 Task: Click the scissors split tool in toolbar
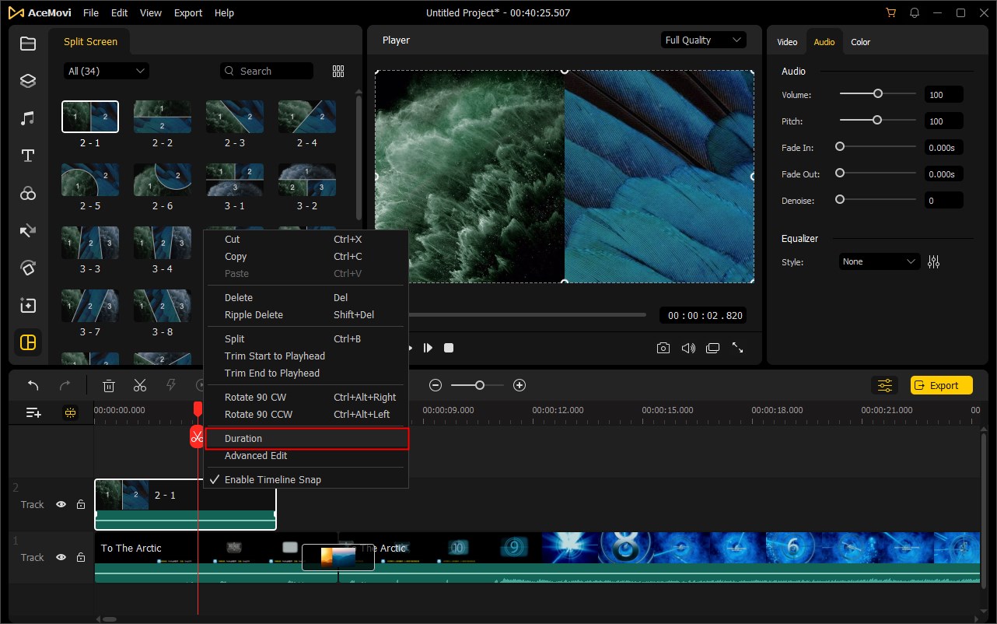[140, 385]
